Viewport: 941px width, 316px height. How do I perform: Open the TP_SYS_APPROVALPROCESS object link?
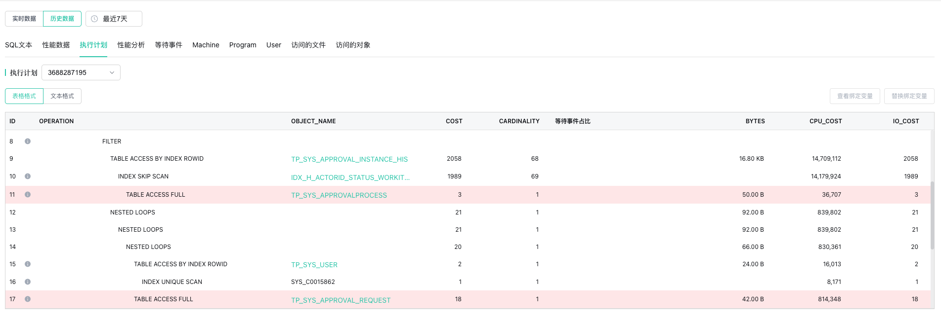339,195
